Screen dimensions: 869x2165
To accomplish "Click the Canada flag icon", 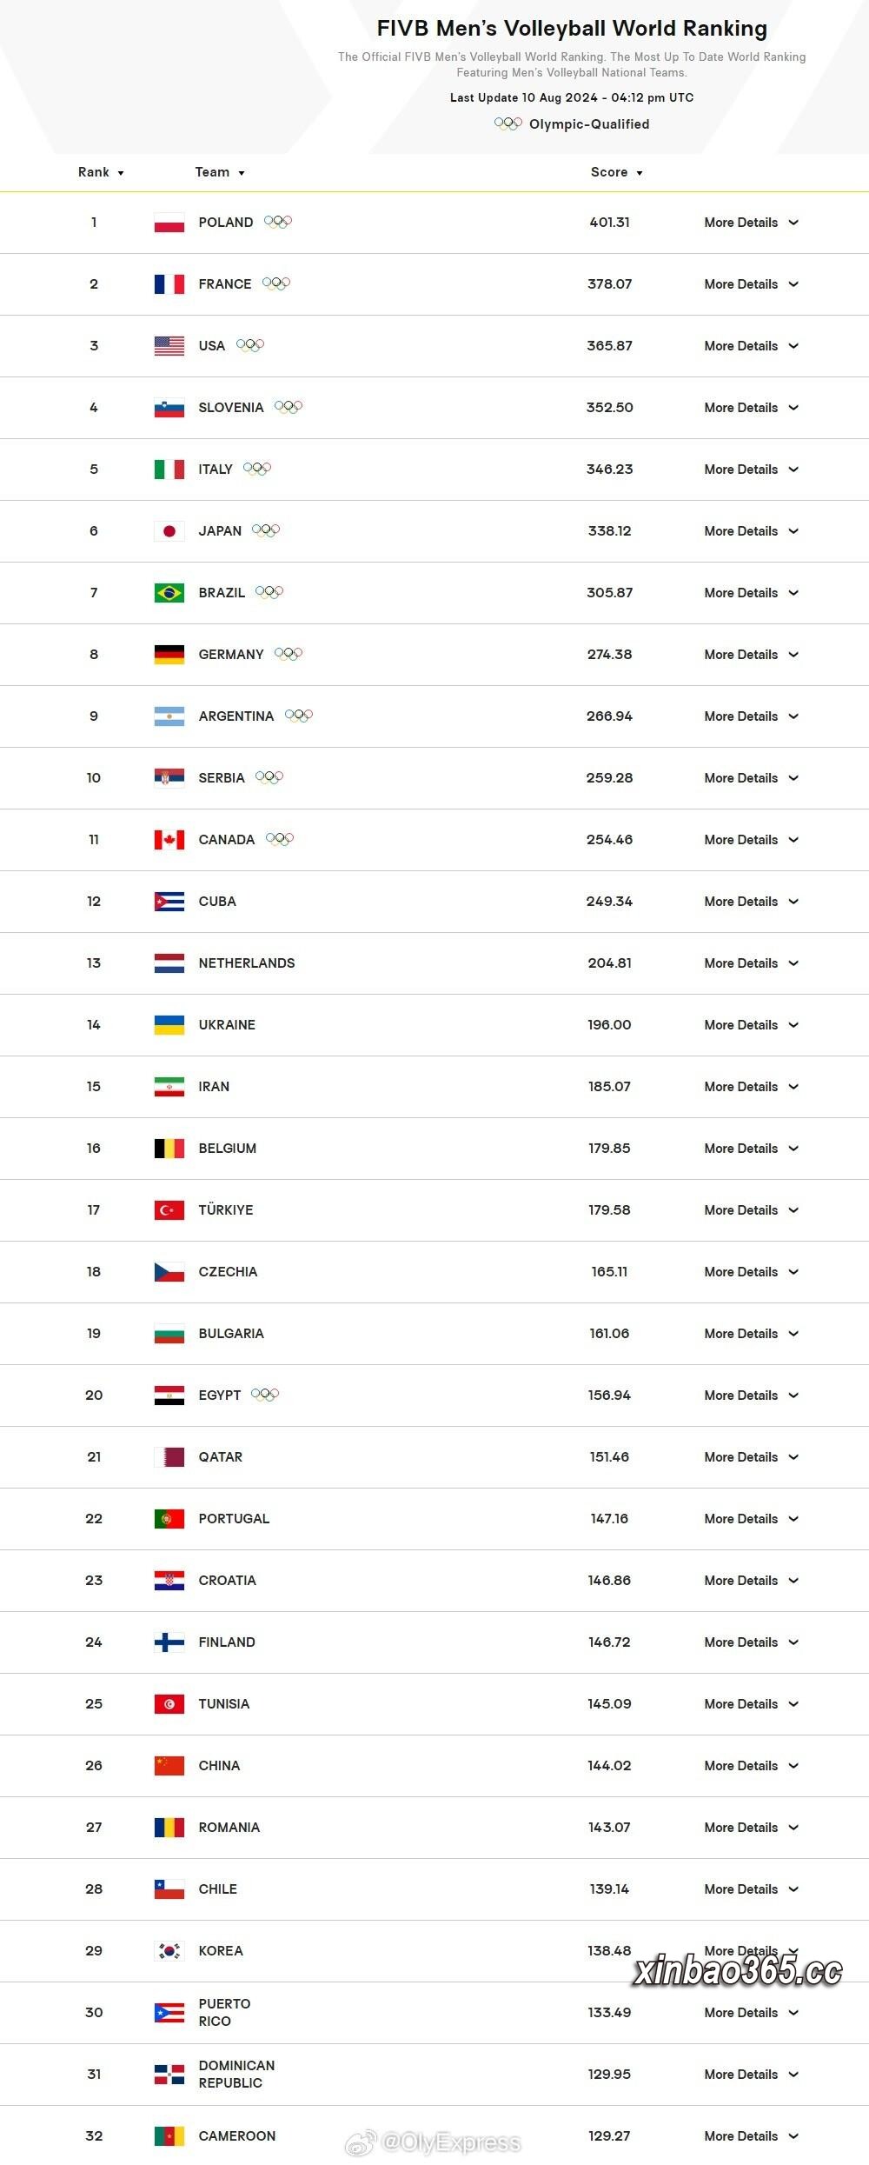I will 169,840.
